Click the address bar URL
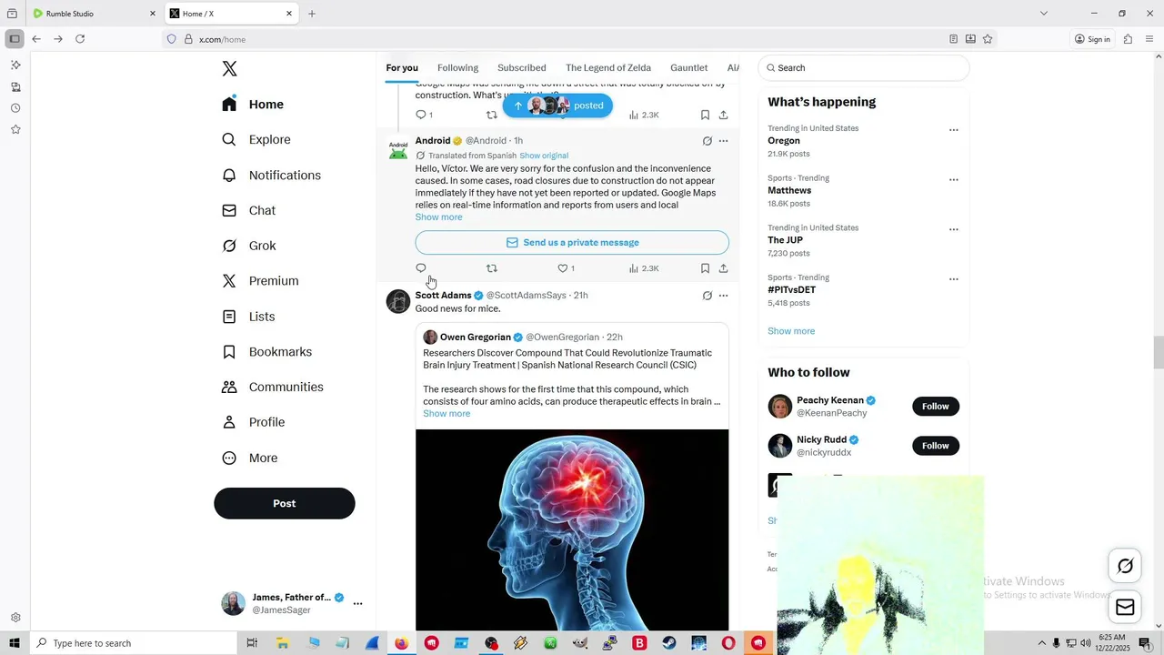The width and height of the screenshot is (1164, 655). pos(223,39)
